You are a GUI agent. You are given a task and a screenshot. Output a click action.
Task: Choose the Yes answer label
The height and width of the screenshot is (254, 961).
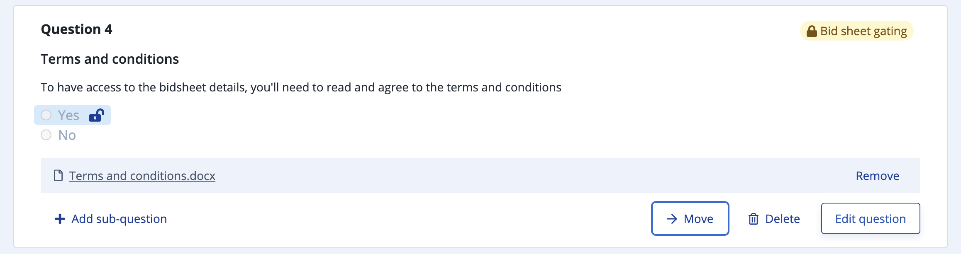[68, 115]
